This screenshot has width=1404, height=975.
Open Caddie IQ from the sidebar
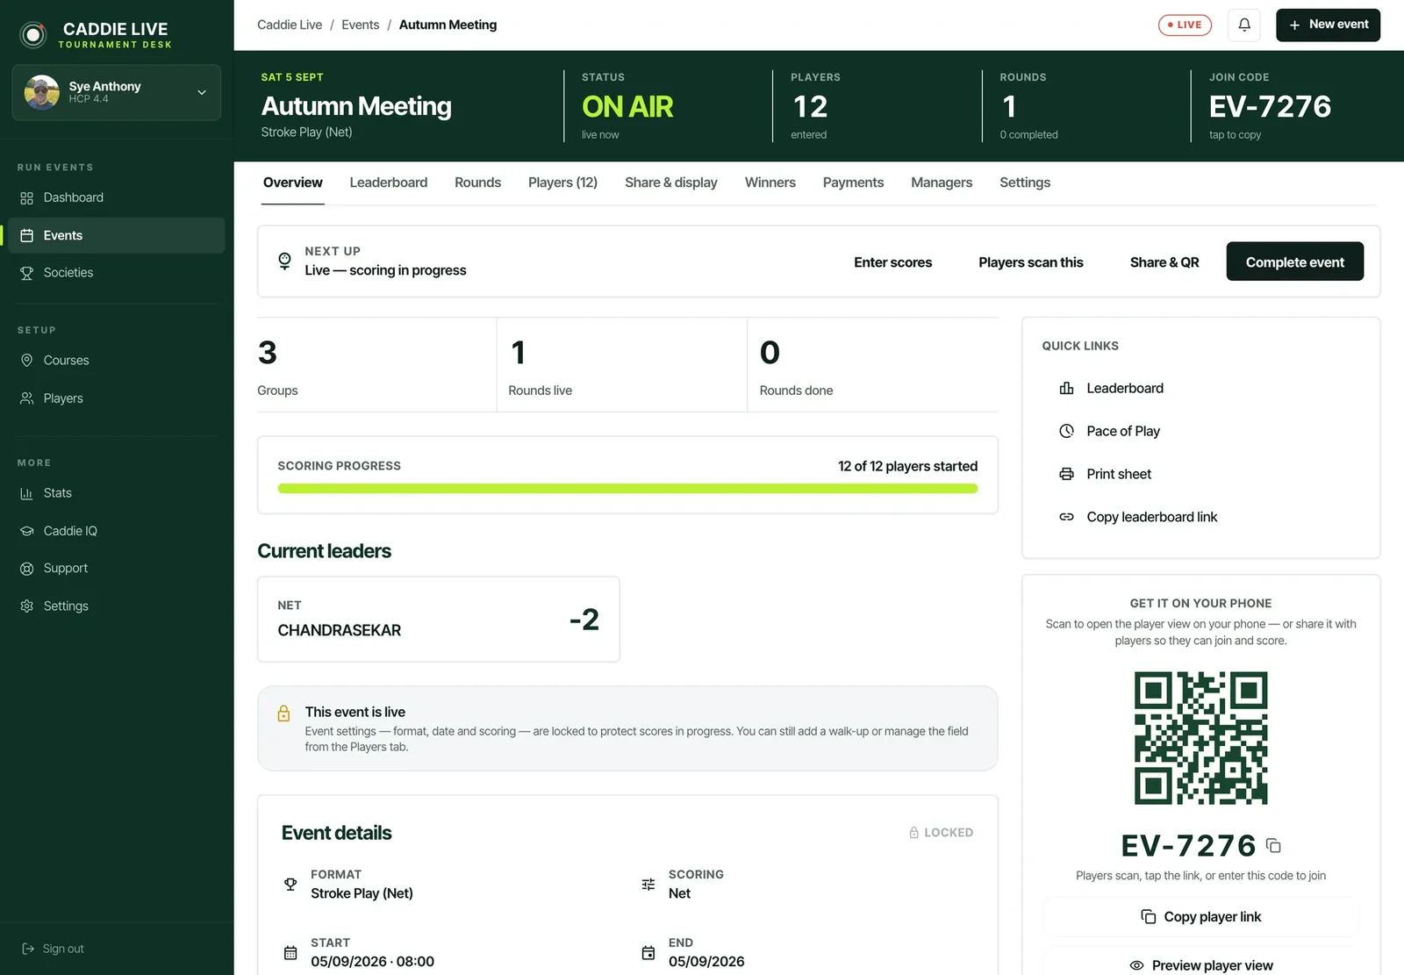[116, 531]
